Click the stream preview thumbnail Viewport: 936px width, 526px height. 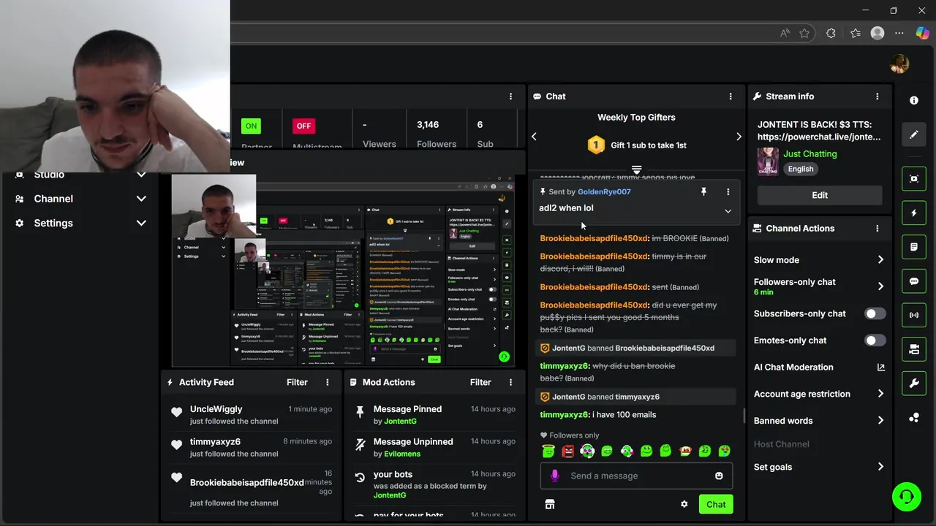pyautogui.click(x=343, y=270)
